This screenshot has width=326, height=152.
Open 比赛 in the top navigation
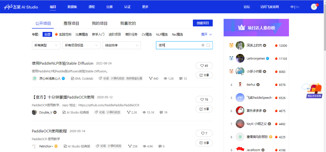click(x=110, y=7)
